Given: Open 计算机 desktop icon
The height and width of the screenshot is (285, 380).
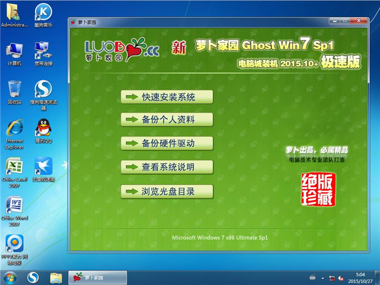Looking at the screenshot, I should (x=14, y=52).
